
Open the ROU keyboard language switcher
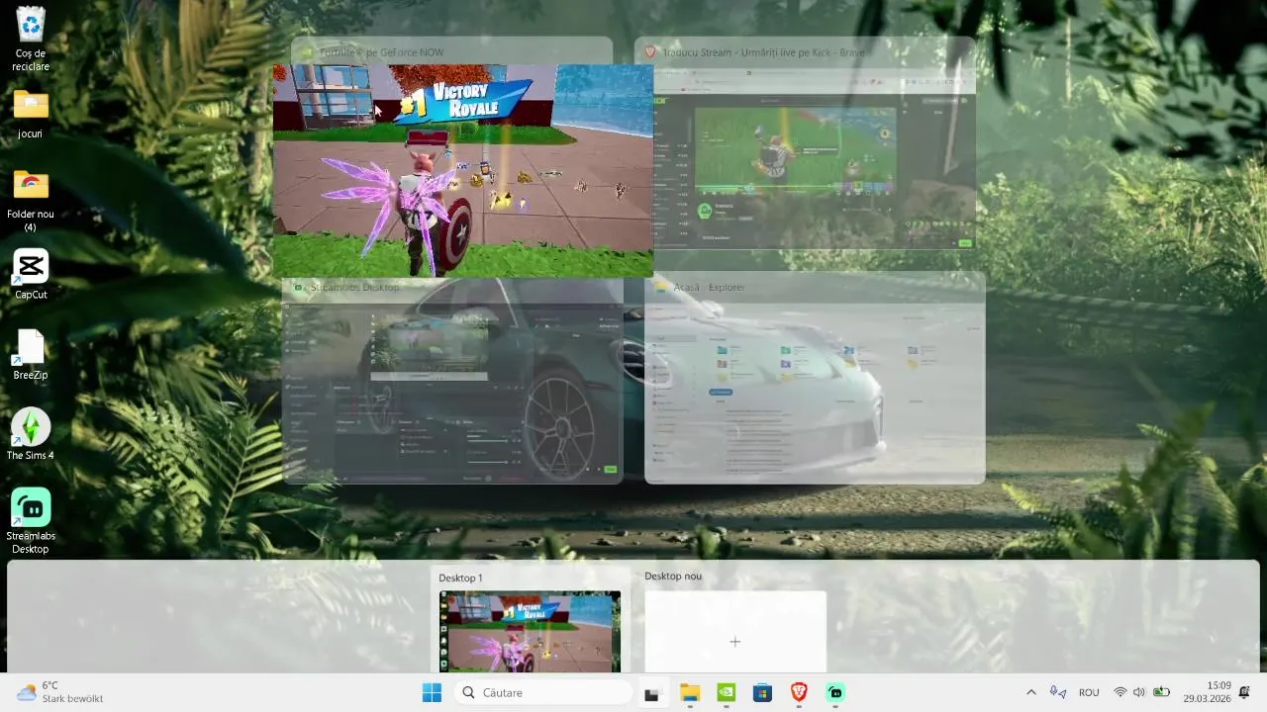(x=1089, y=693)
